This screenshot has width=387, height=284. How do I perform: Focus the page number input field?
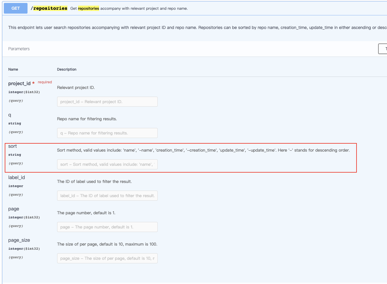107,227
